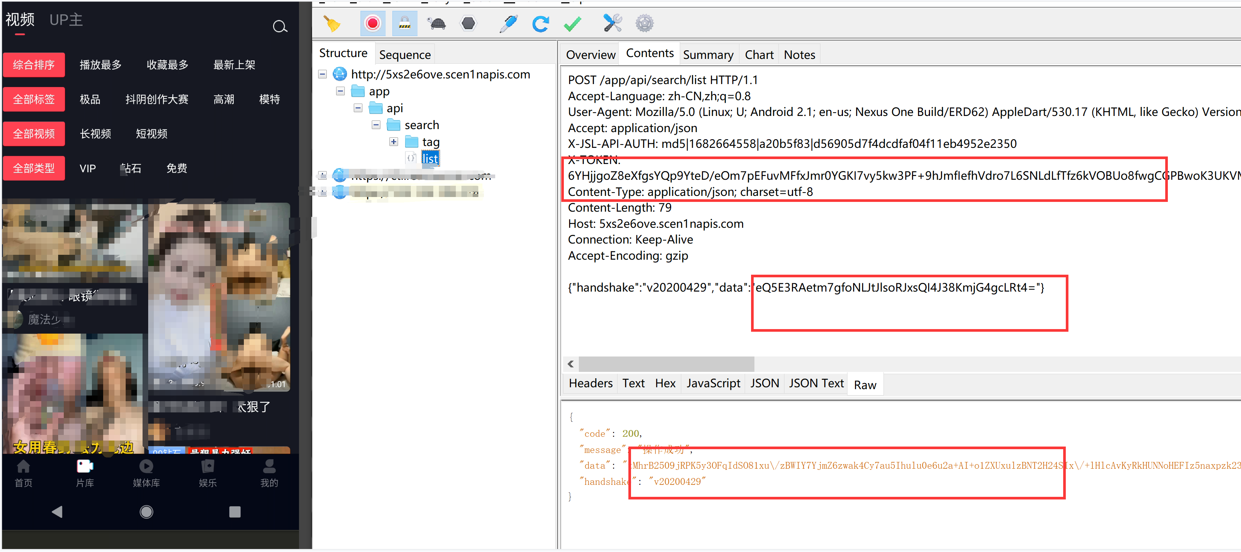The height and width of the screenshot is (552, 1241).
Task: Click the request pane horizontal scrollbar thumb
Action: click(x=667, y=364)
